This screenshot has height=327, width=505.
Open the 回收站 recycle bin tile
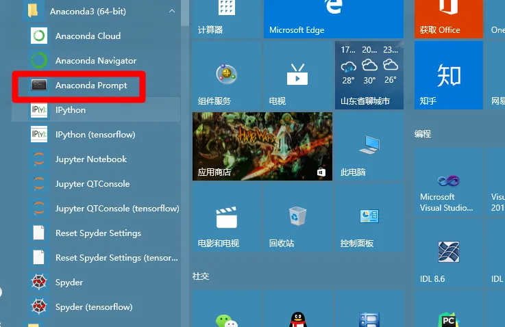(x=297, y=218)
